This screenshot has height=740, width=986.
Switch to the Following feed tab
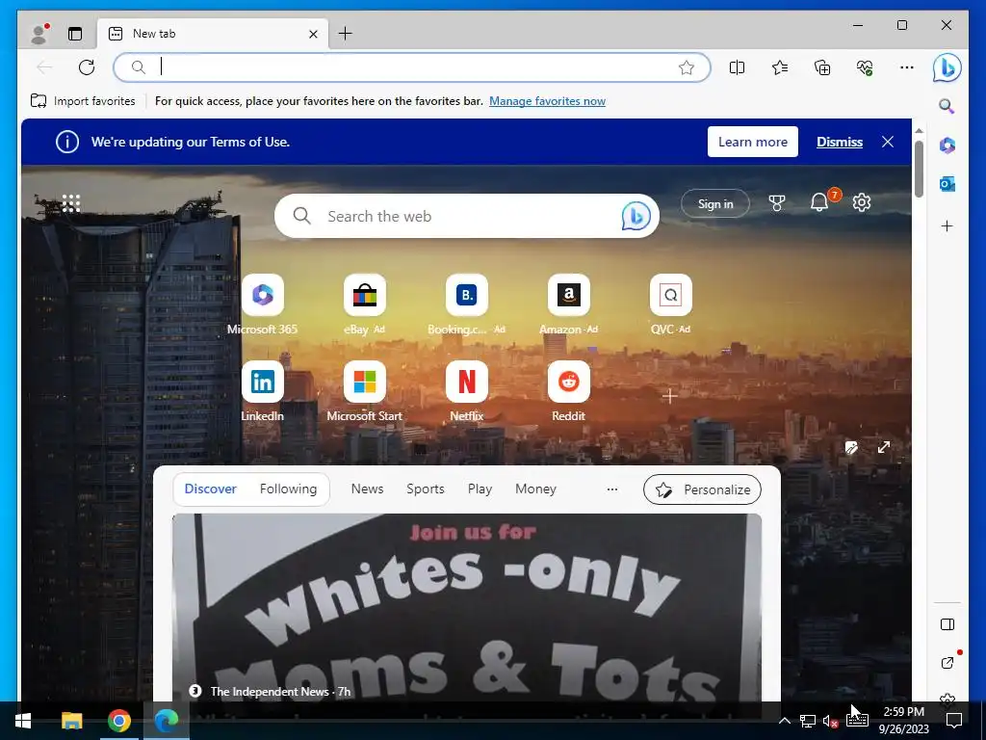tap(288, 489)
